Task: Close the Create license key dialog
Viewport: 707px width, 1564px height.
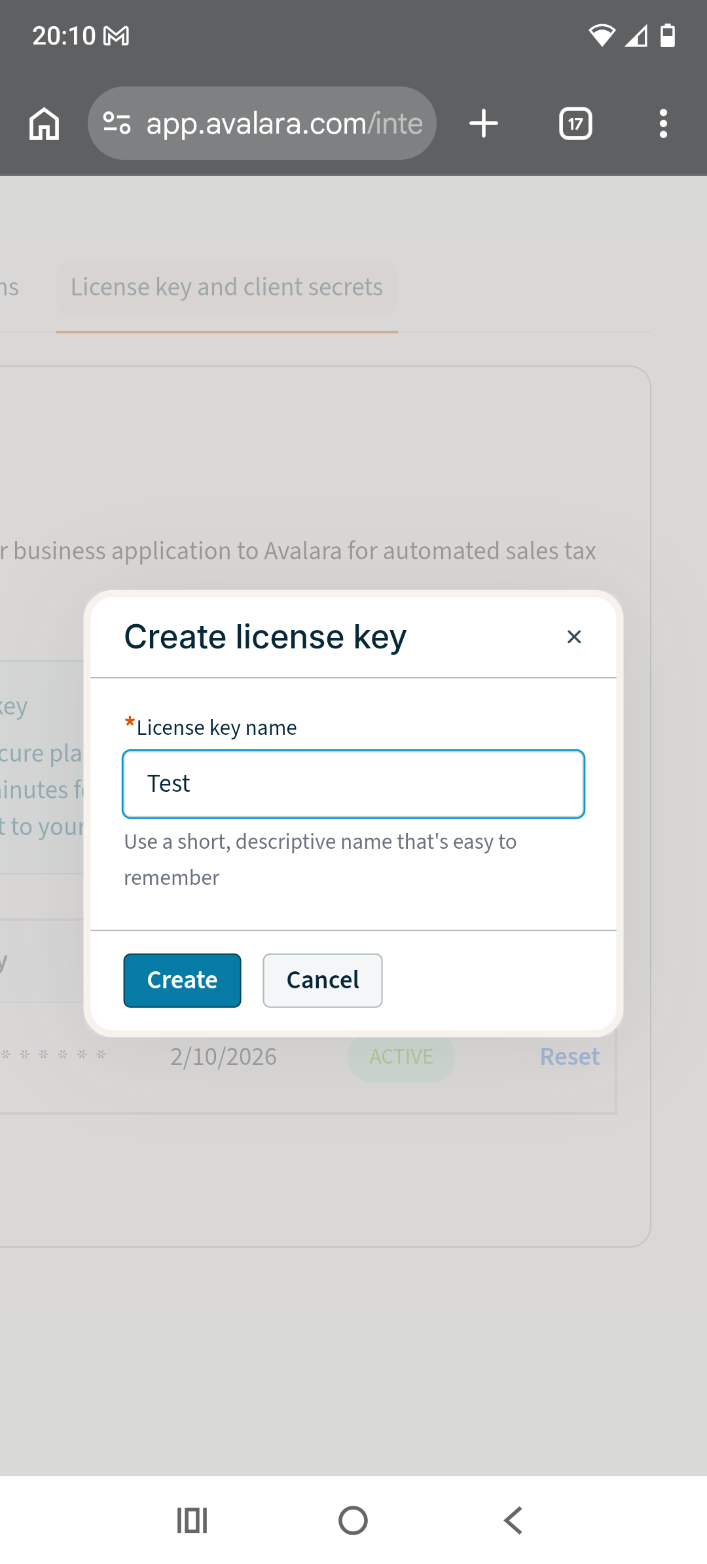Action: [574, 637]
